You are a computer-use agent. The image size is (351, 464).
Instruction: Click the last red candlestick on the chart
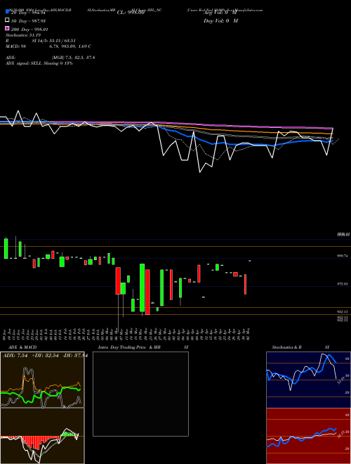coord(245,284)
